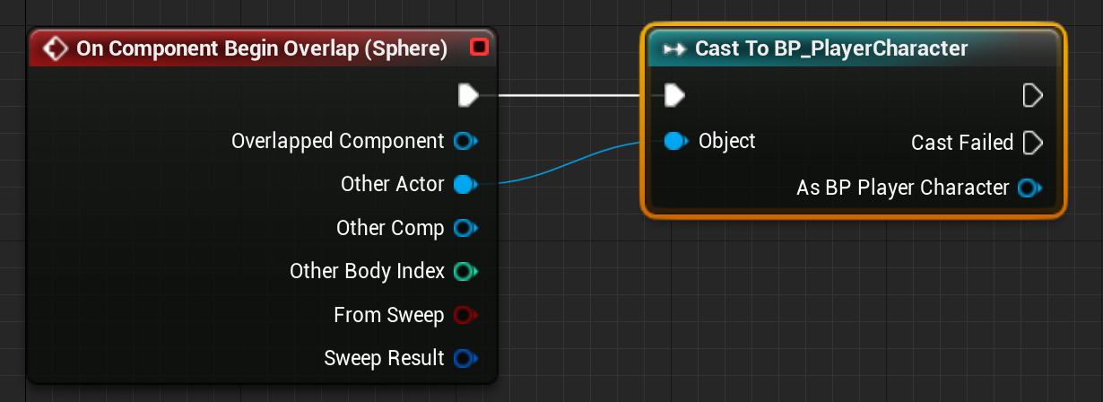Click the event diamond icon on the overlap node

pyautogui.click(x=56, y=48)
